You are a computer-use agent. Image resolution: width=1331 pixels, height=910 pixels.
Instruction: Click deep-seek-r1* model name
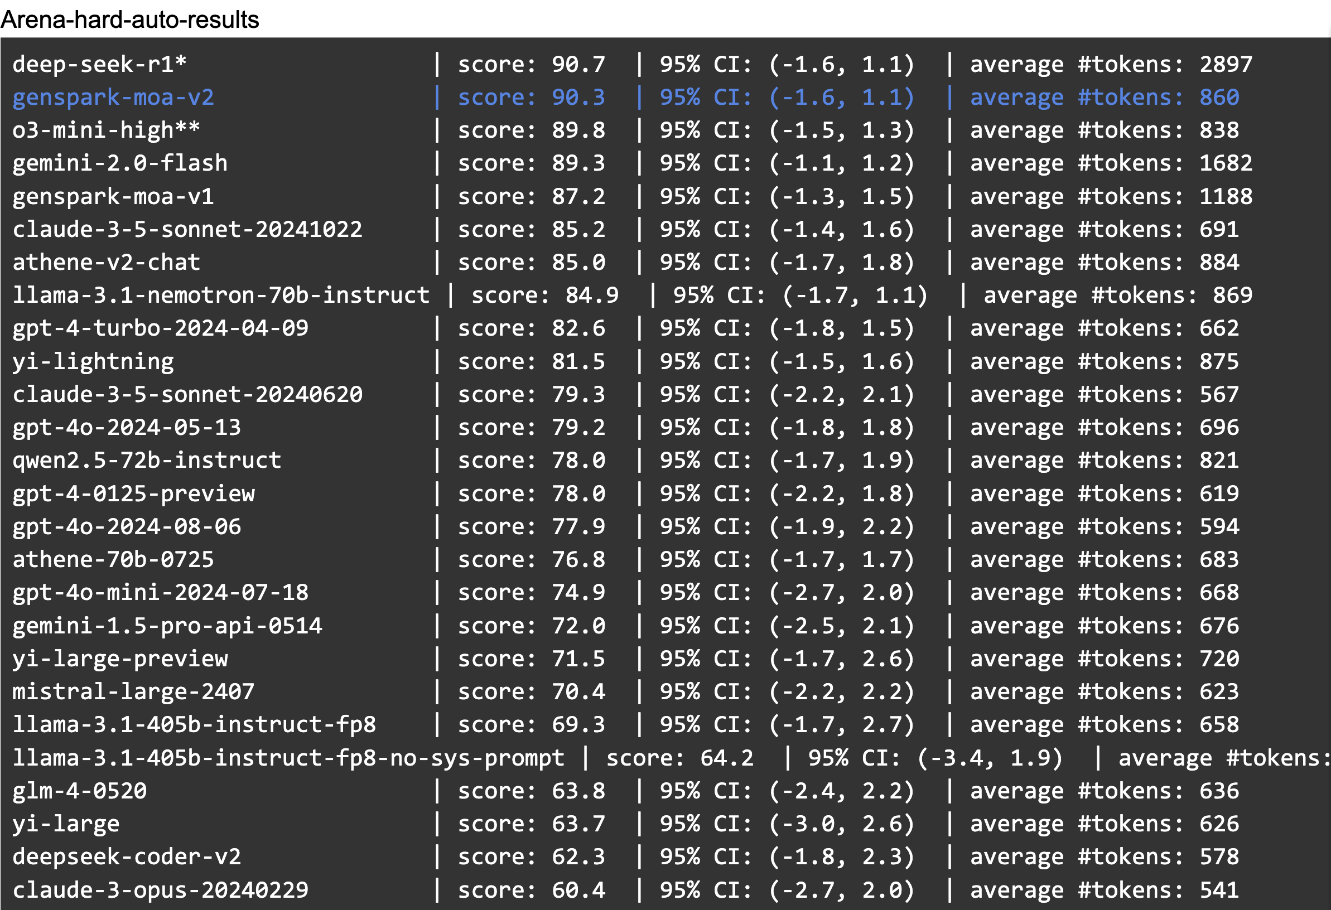tap(100, 64)
